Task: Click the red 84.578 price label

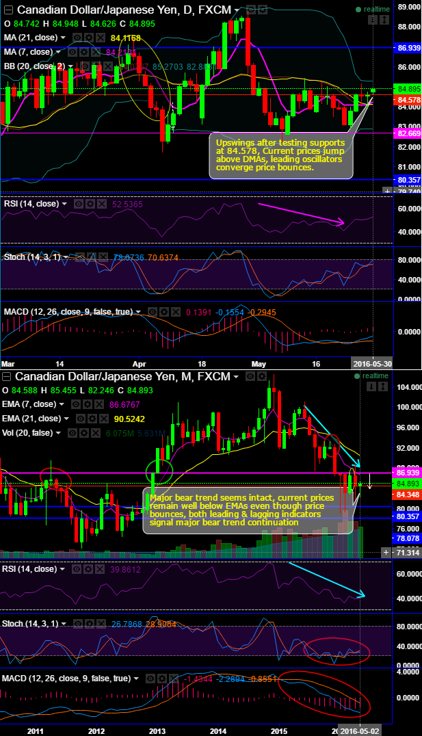Action: 408,99
